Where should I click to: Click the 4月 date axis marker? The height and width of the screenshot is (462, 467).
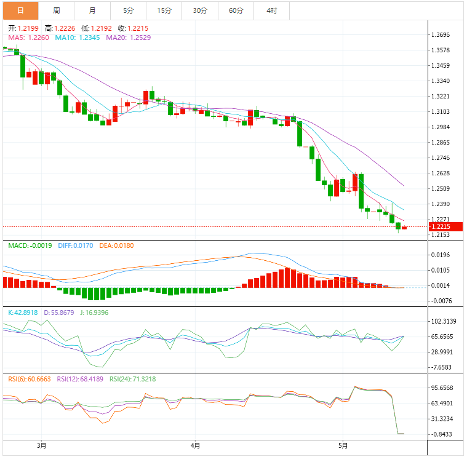coord(195,446)
